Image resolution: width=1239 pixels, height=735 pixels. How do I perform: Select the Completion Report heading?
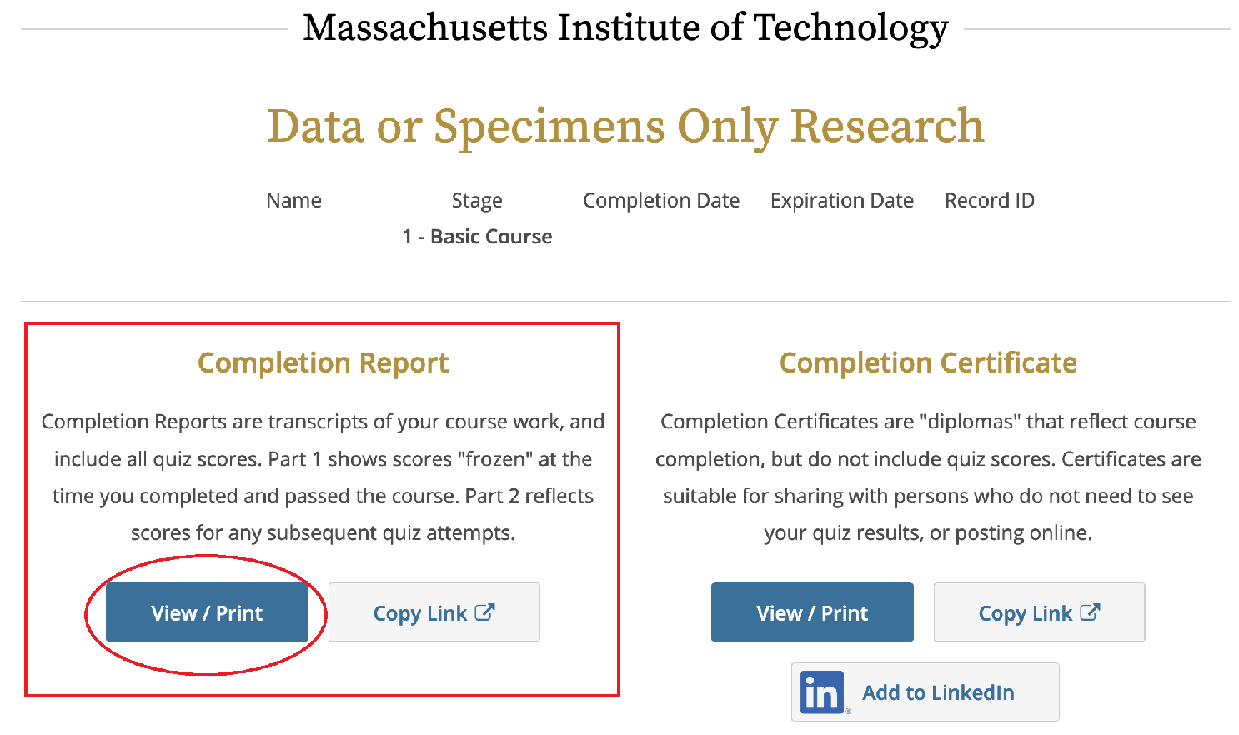coord(324,363)
